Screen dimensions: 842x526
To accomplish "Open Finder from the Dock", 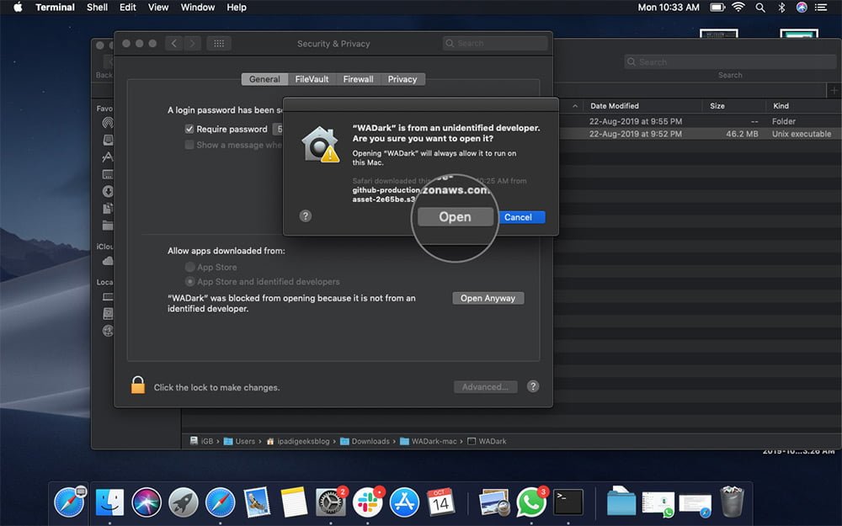I will (x=109, y=502).
